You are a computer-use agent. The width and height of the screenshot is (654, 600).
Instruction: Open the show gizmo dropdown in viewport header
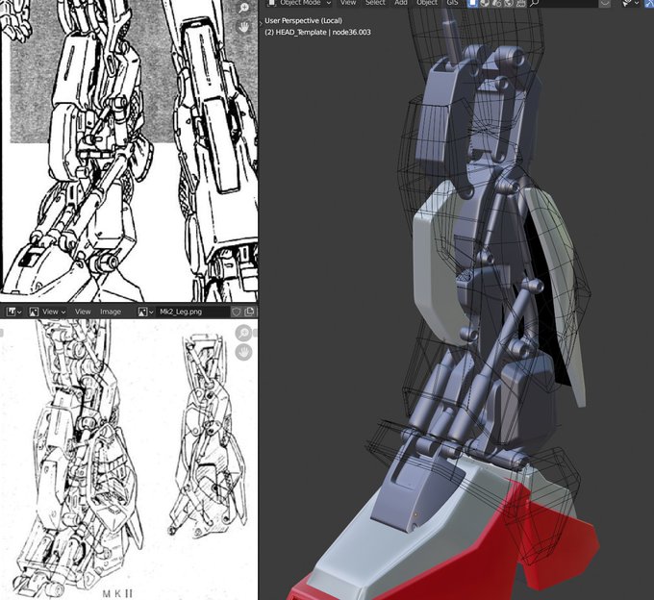point(631,3)
